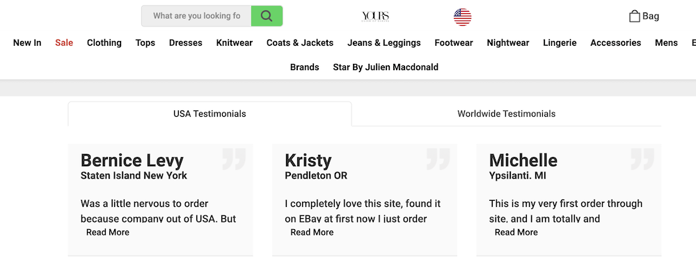Open the Knitwear category

coord(235,43)
